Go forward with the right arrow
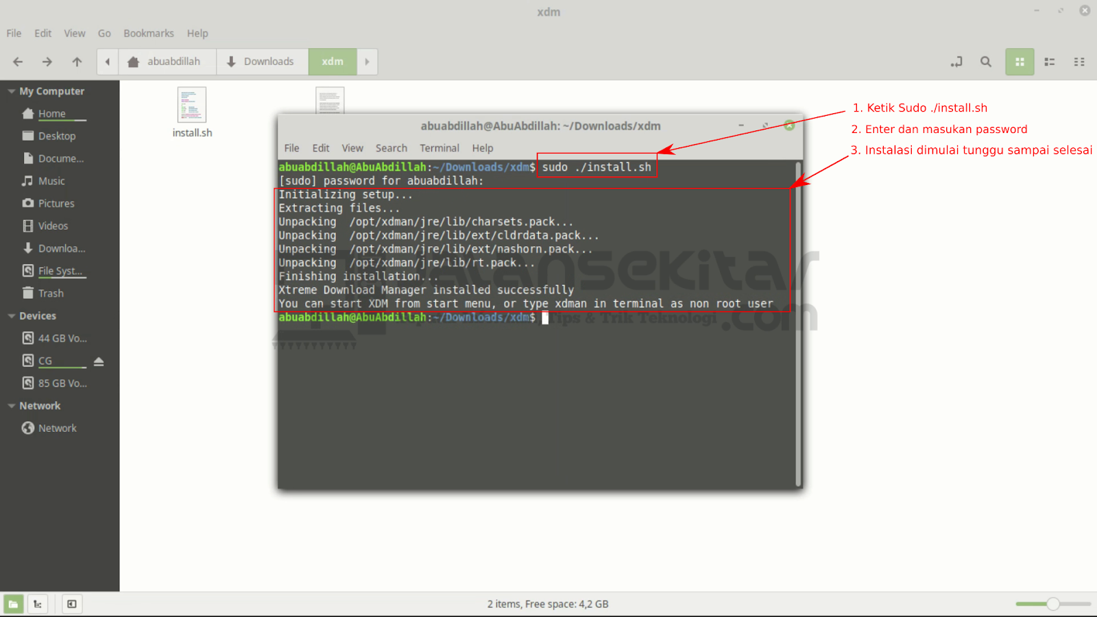The height and width of the screenshot is (617, 1097). pyautogui.click(x=47, y=62)
